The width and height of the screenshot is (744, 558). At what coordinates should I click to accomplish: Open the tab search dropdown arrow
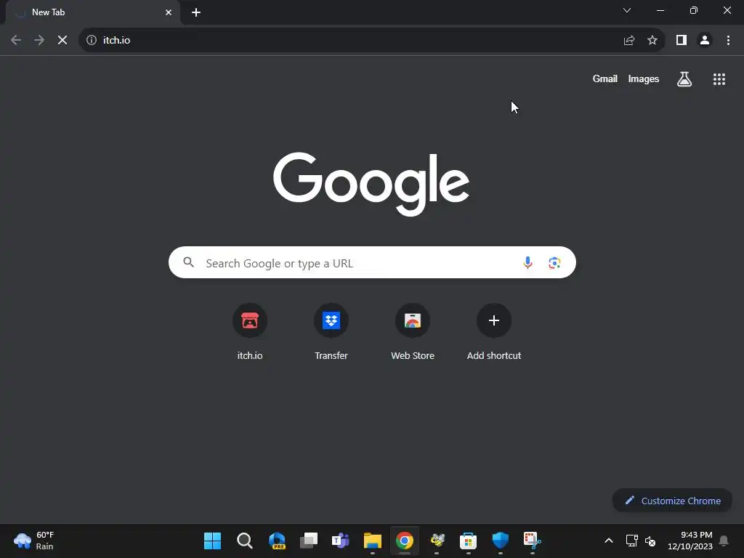click(x=627, y=10)
